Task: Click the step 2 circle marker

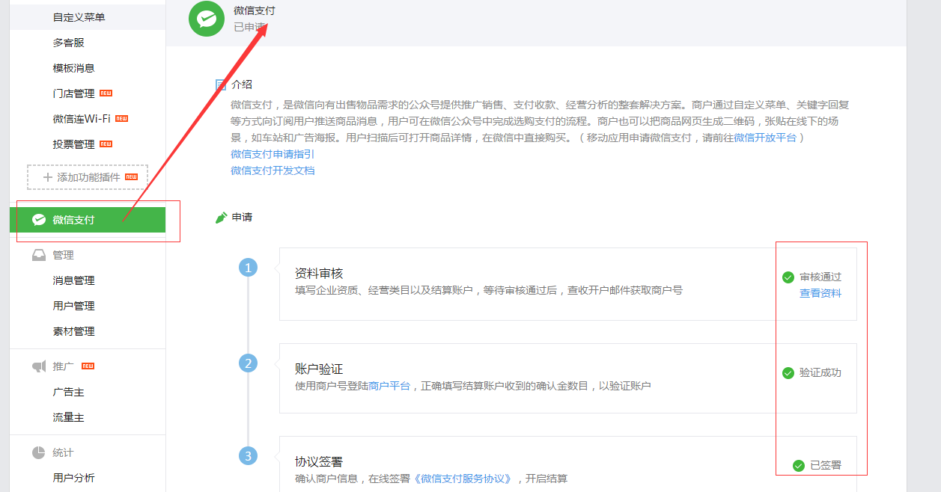Action: click(x=248, y=363)
